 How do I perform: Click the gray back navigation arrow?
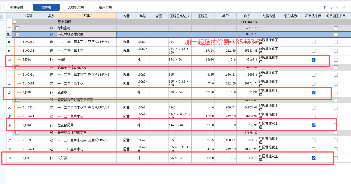click(338, 7)
